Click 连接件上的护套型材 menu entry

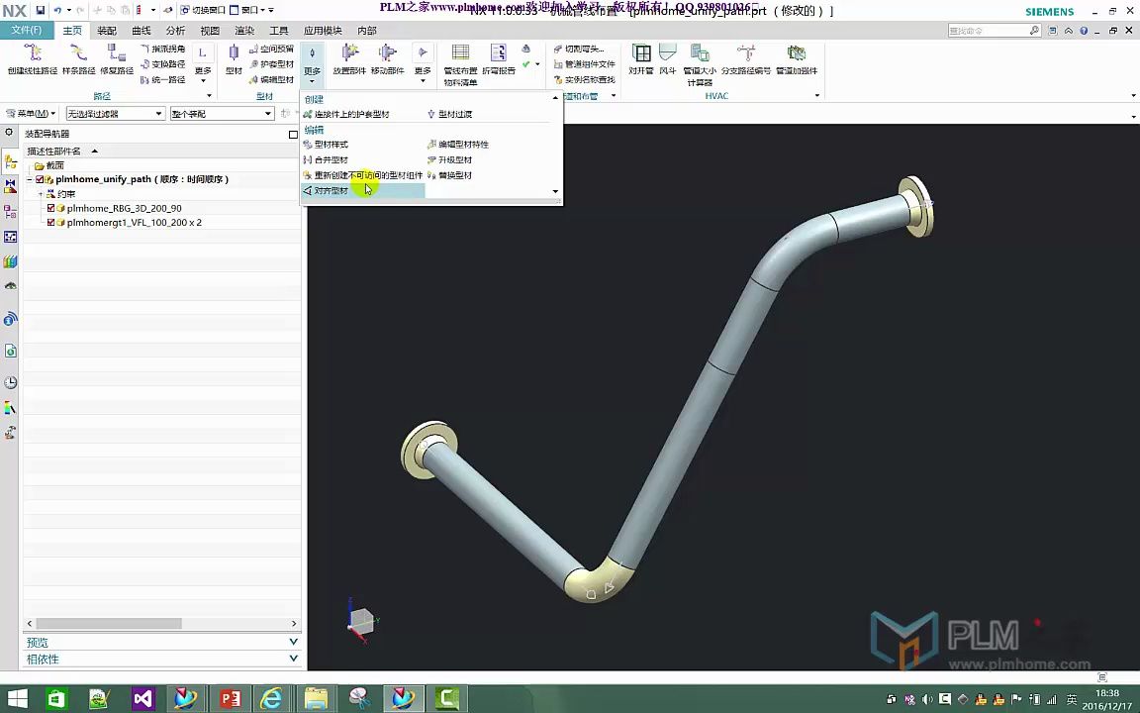(x=346, y=114)
